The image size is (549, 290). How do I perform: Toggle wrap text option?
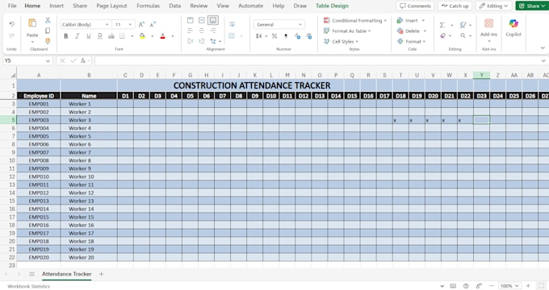click(x=232, y=24)
